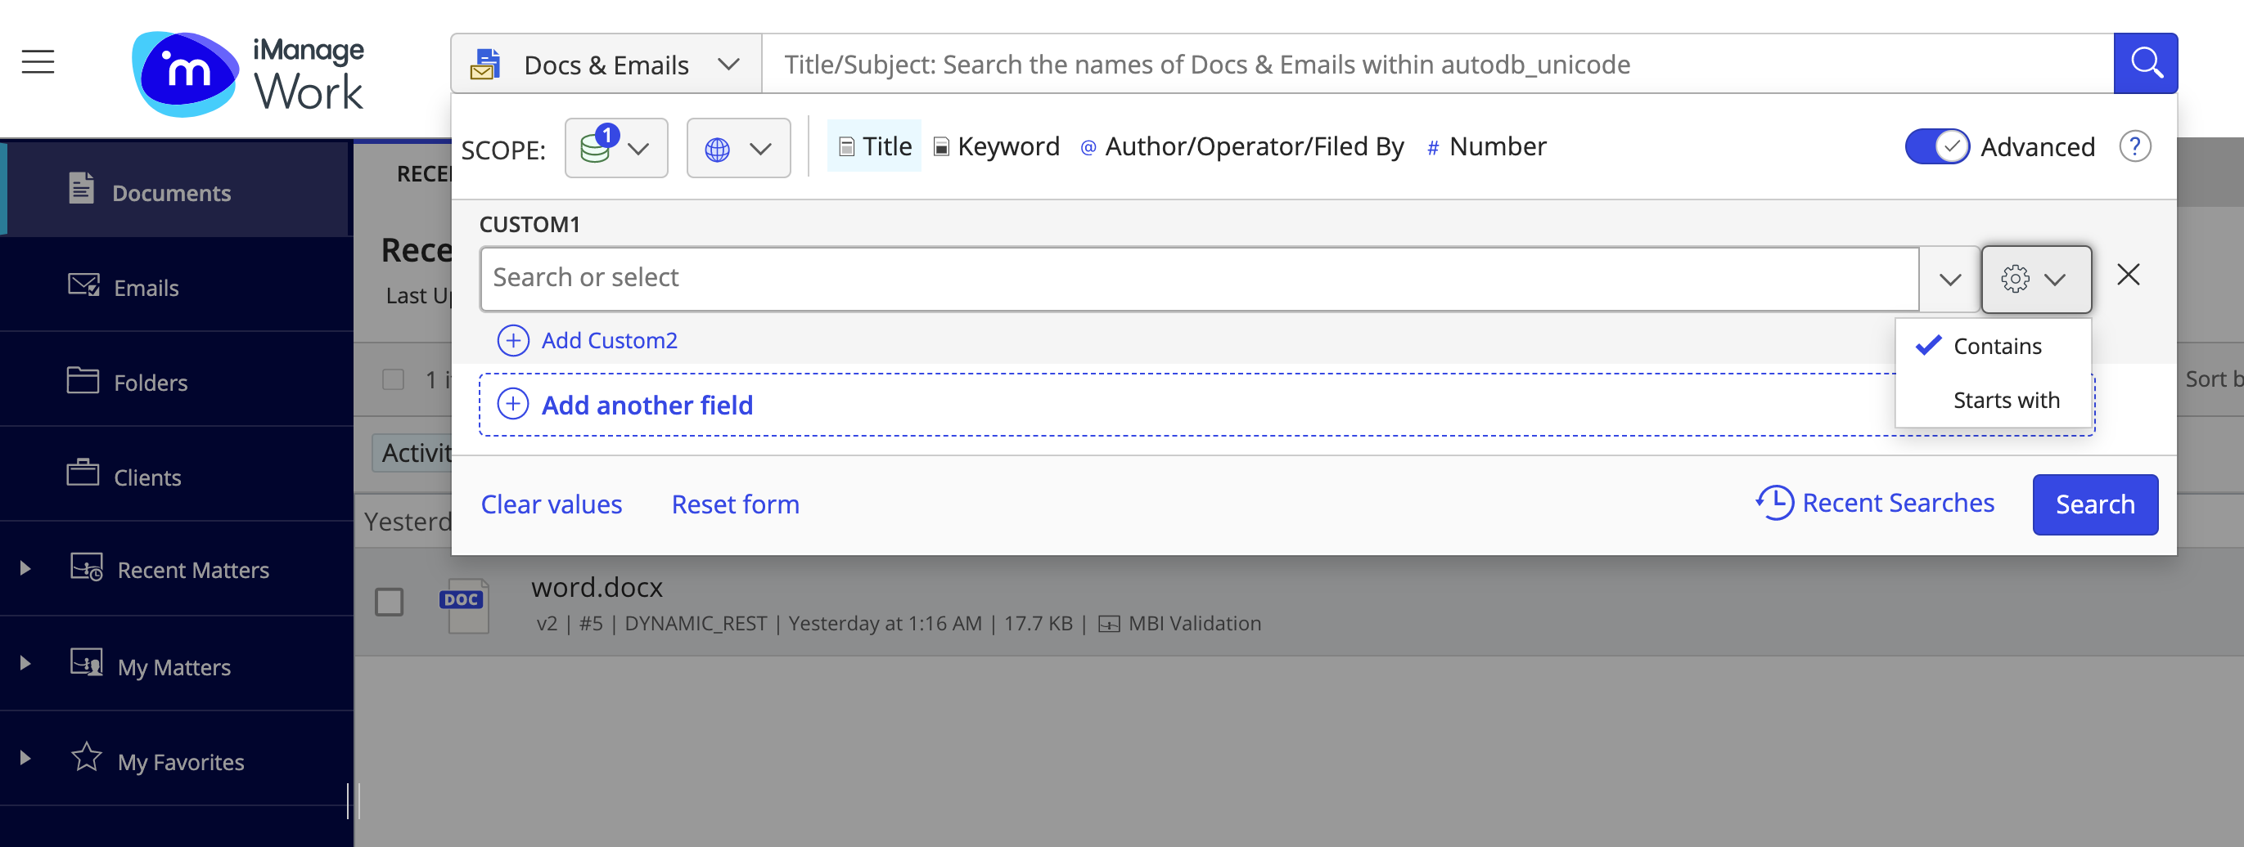Click the iManage Work logo
This screenshot has height=847, width=2244.
point(250,71)
